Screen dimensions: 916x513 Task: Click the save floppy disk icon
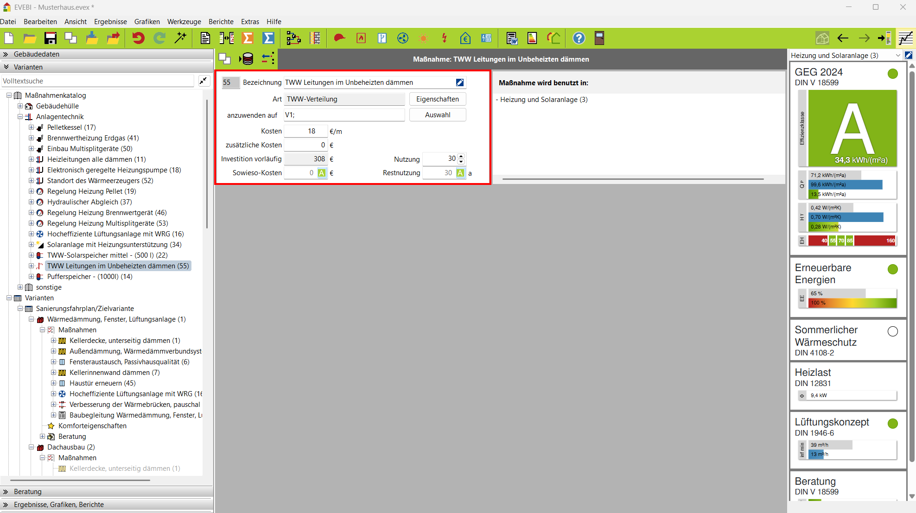50,38
